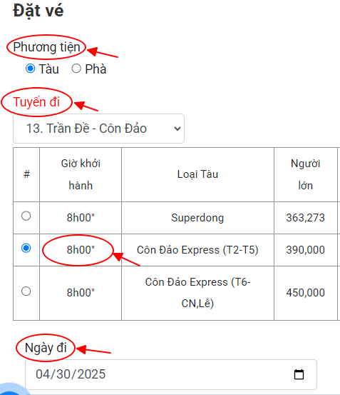Click the 390,000 adult price cell
The width and height of the screenshot is (340, 395).
[x=305, y=250]
